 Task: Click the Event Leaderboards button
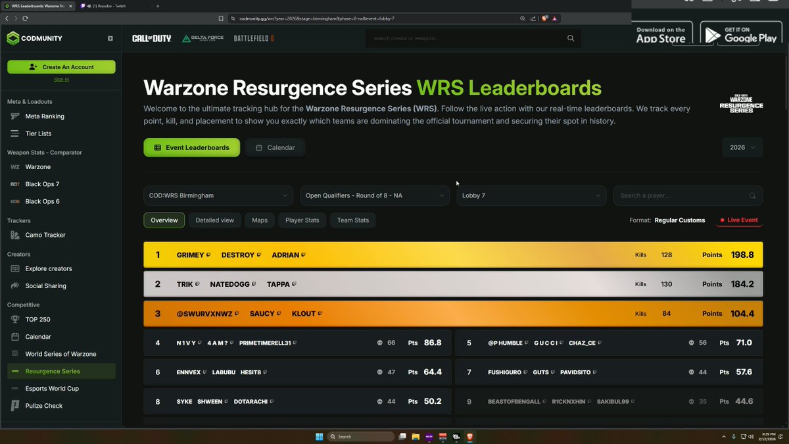click(x=192, y=147)
